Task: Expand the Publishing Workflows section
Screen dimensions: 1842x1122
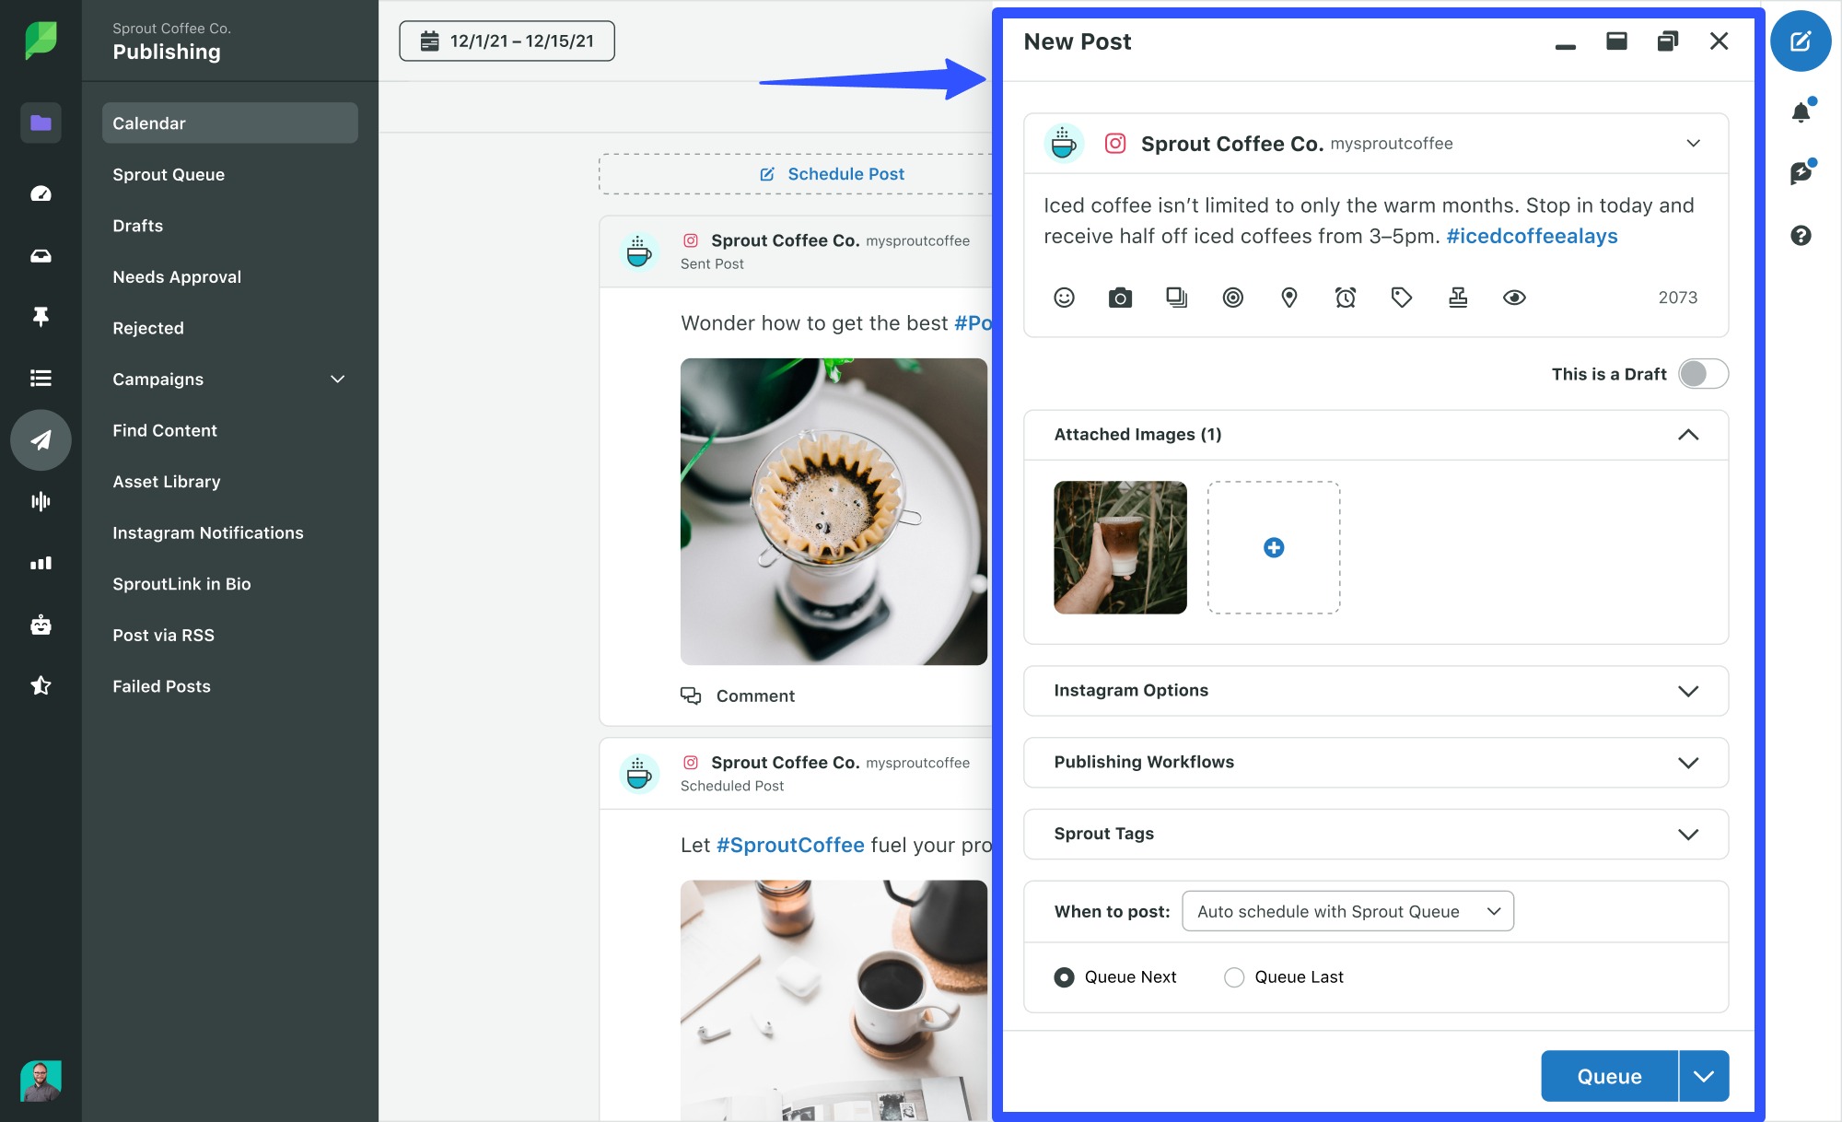Action: (1375, 762)
